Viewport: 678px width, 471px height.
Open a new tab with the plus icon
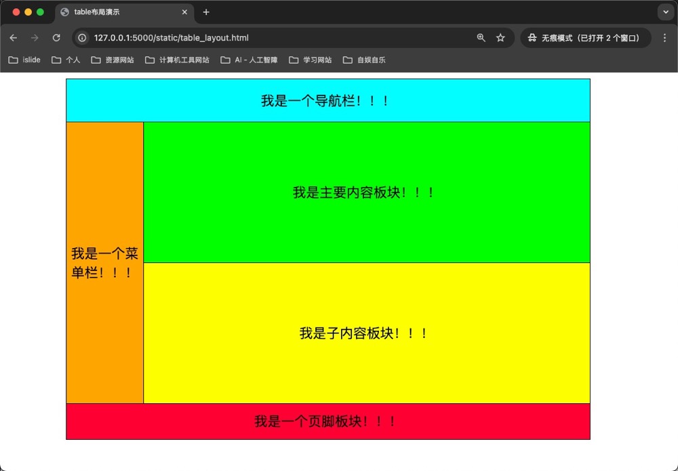pyautogui.click(x=206, y=12)
